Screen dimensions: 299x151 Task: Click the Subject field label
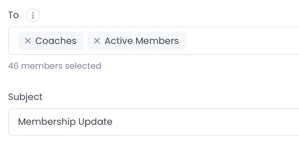(x=25, y=97)
